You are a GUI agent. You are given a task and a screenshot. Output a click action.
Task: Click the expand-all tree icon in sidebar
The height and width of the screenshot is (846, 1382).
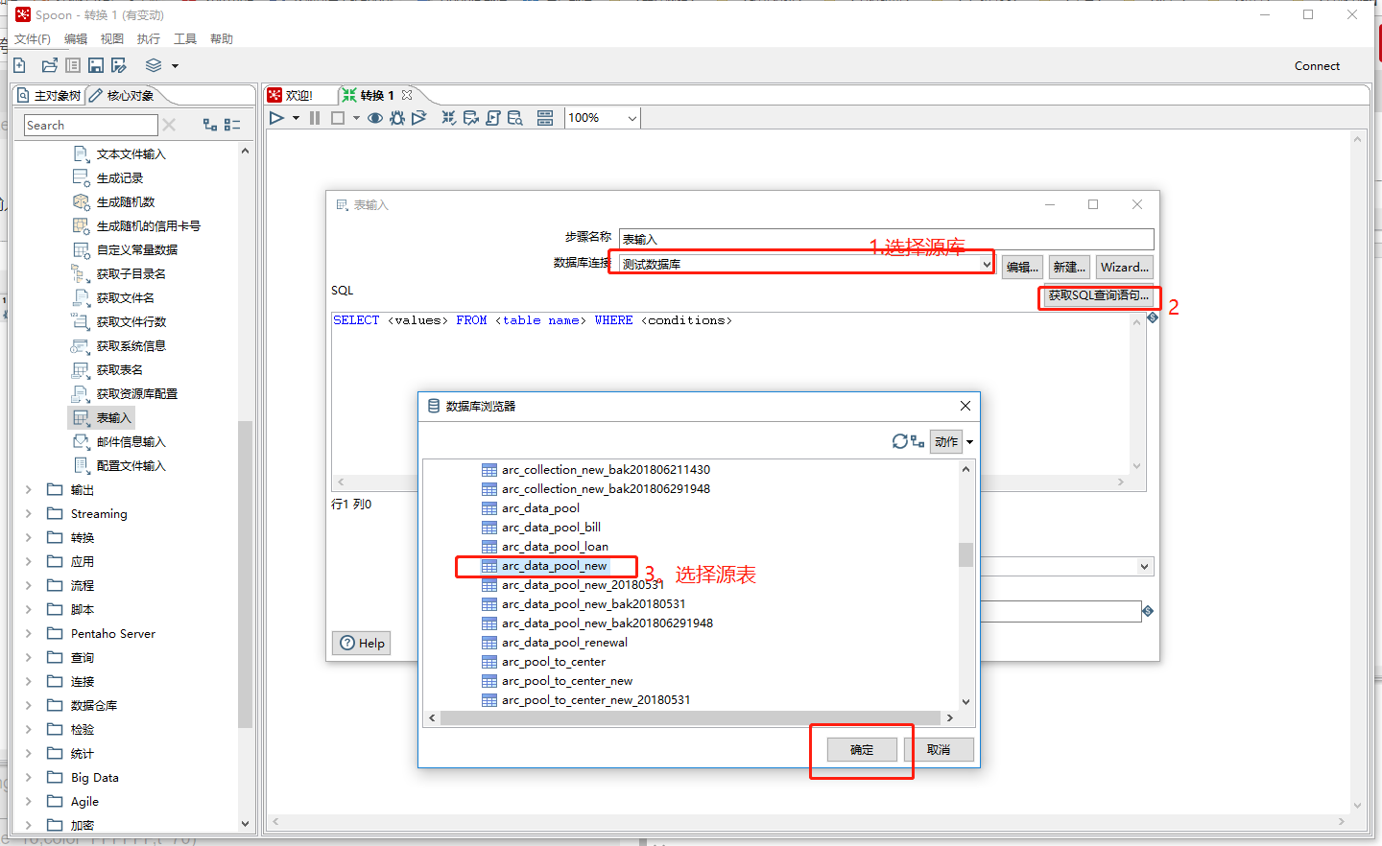(x=210, y=125)
